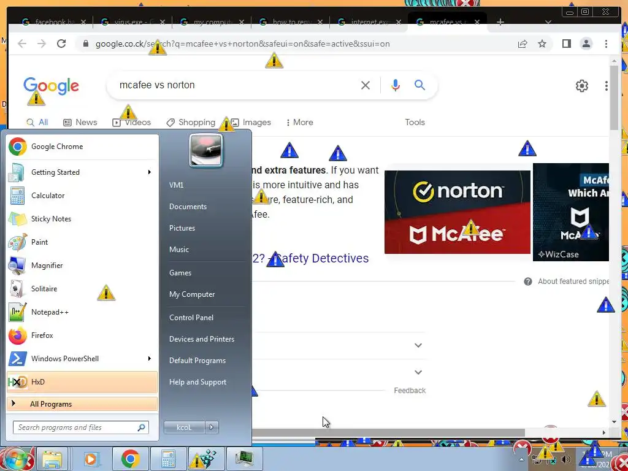Click the Chrome reload button
The height and width of the screenshot is (471, 628).
pos(61,44)
